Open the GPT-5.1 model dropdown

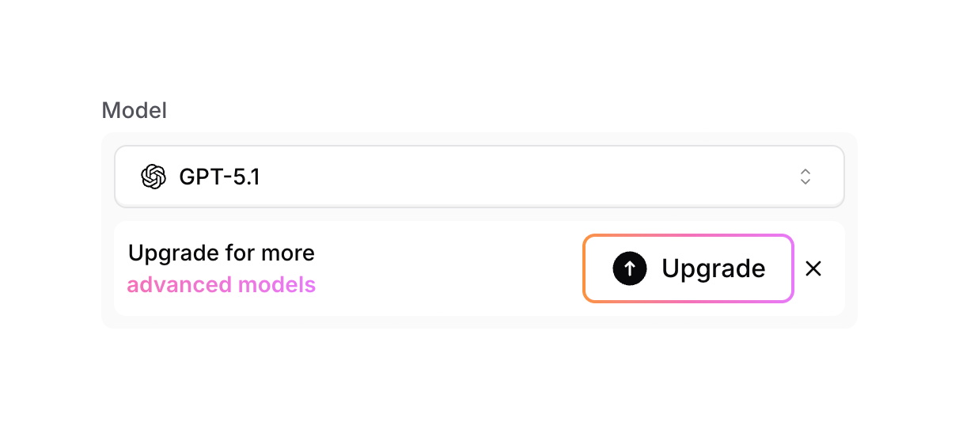click(479, 177)
